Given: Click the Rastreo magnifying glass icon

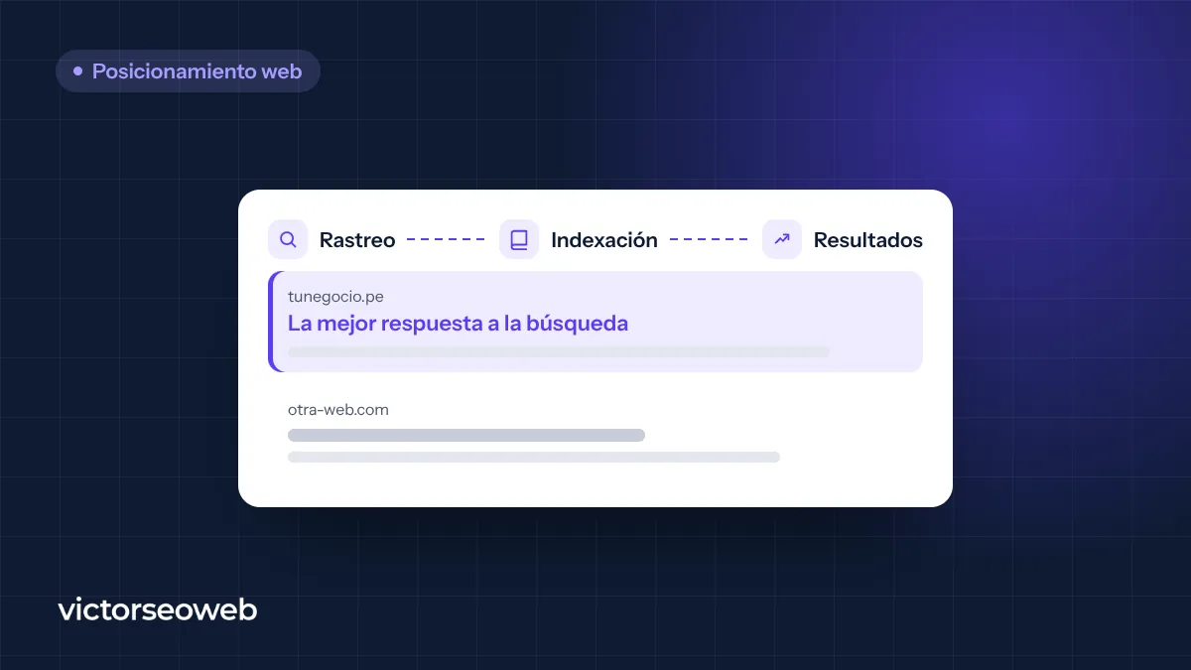Looking at the screenshot, I should pyautogui.click(x=288, y=240).
